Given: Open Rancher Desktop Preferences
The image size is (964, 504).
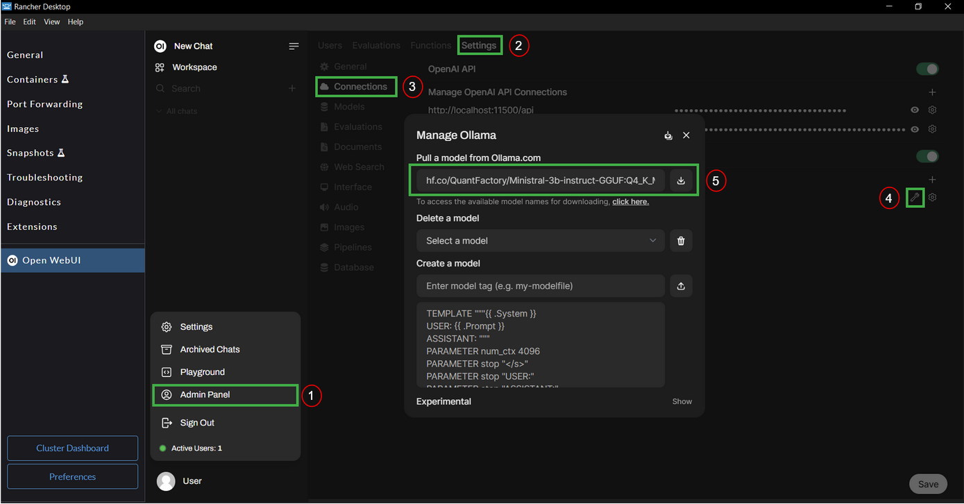Looking at the screenshot, I should (x=72, y=477).
